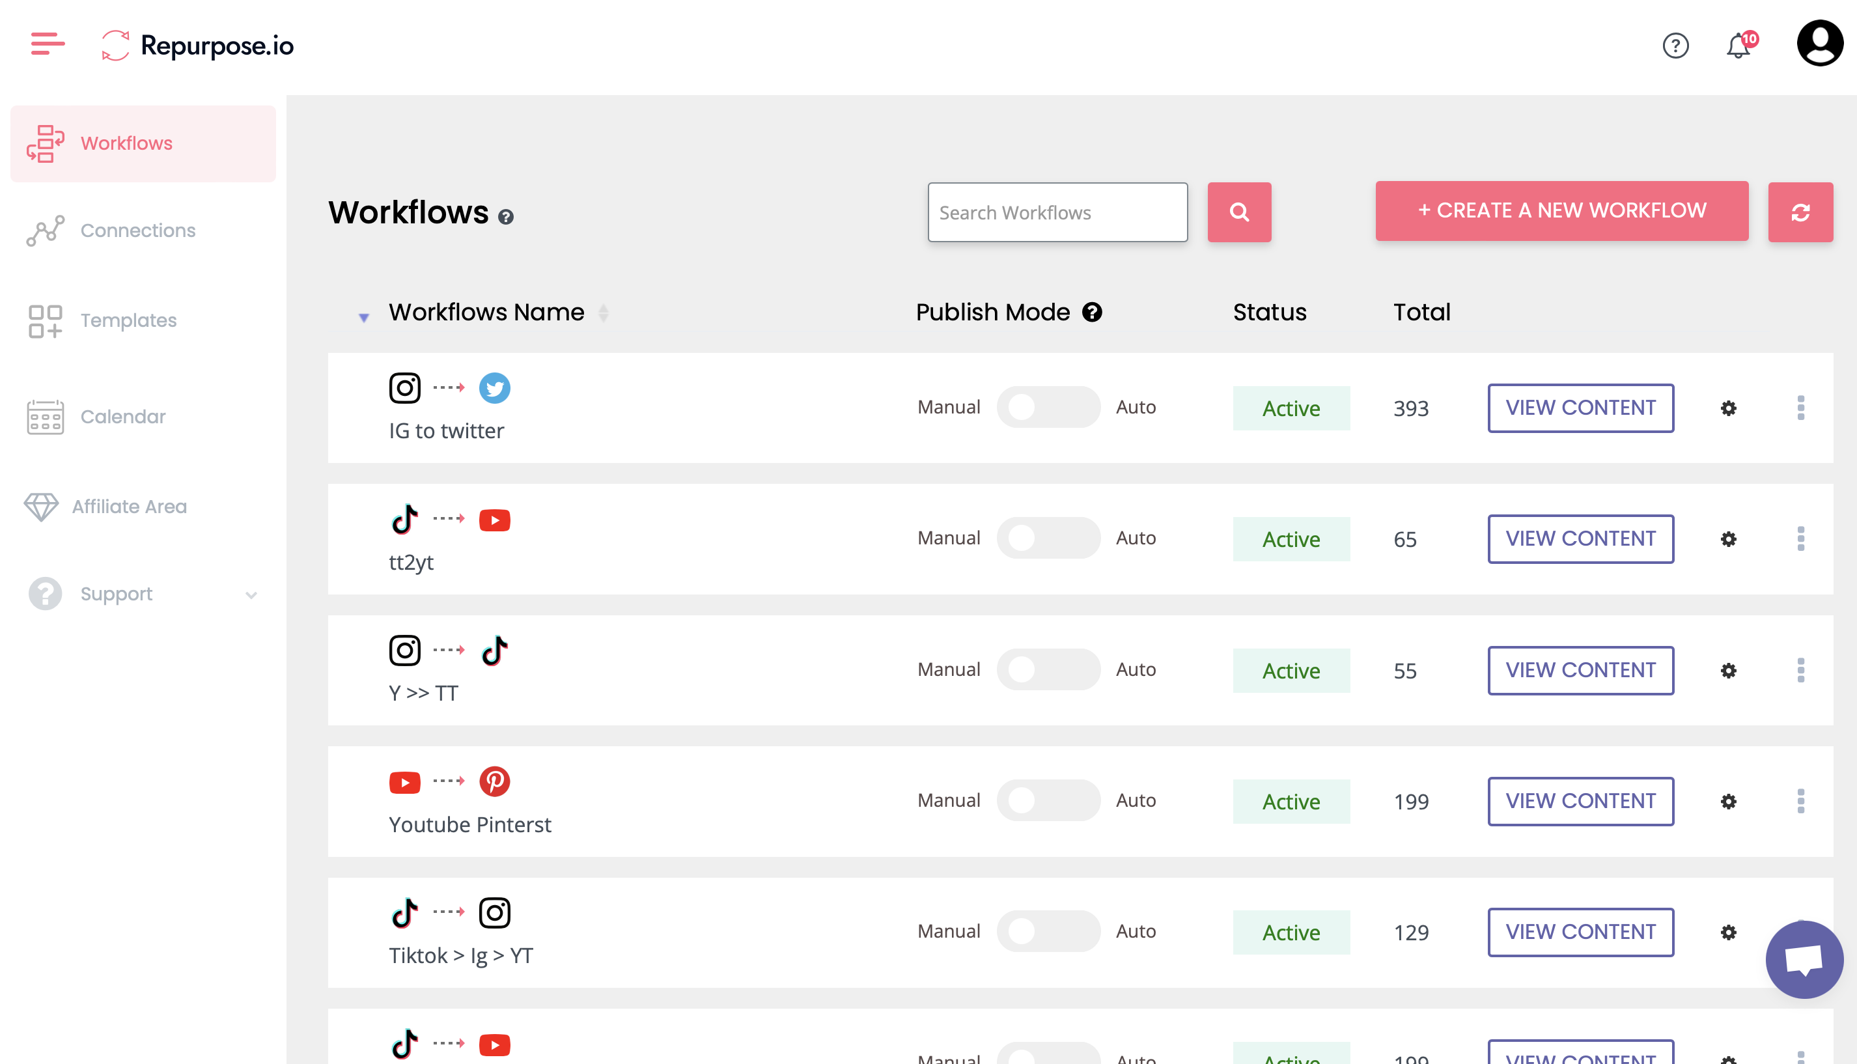Image resolution: width=1857 pixels, height=1064 pixels.
Task: View content for Y >> TT
Action: tap(1580, 670)
